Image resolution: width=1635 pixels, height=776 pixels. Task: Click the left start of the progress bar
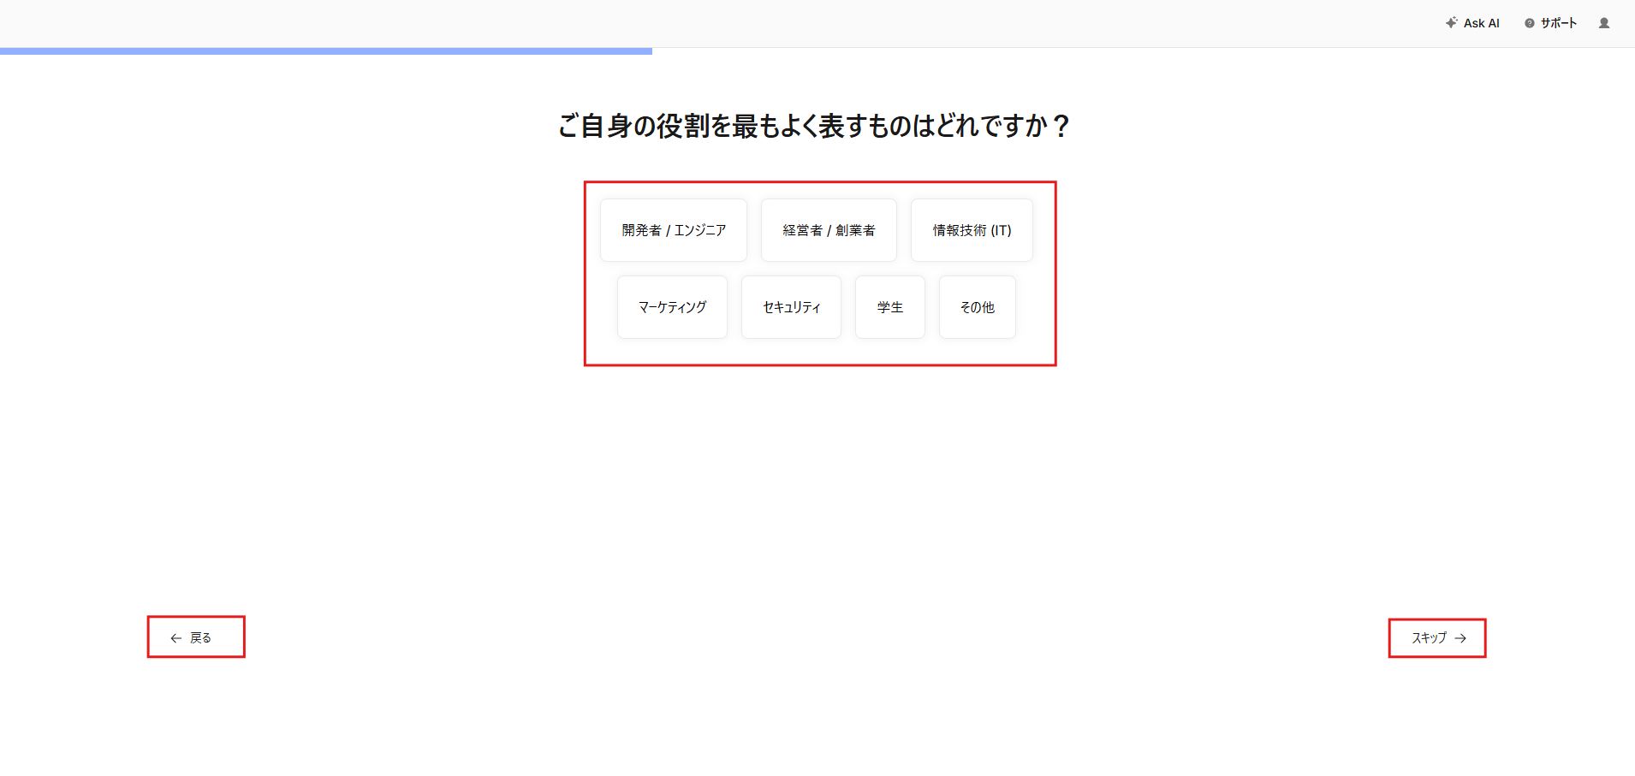coord(4,51)
